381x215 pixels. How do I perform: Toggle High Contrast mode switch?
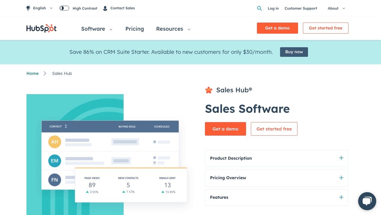64,8
